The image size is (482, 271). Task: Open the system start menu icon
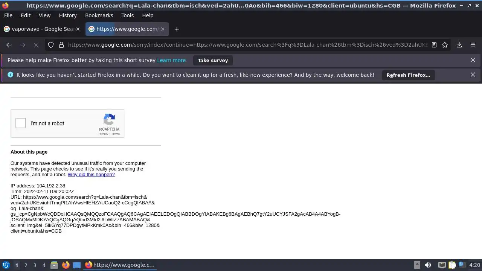pyautogui.click(x=6, y=265)
